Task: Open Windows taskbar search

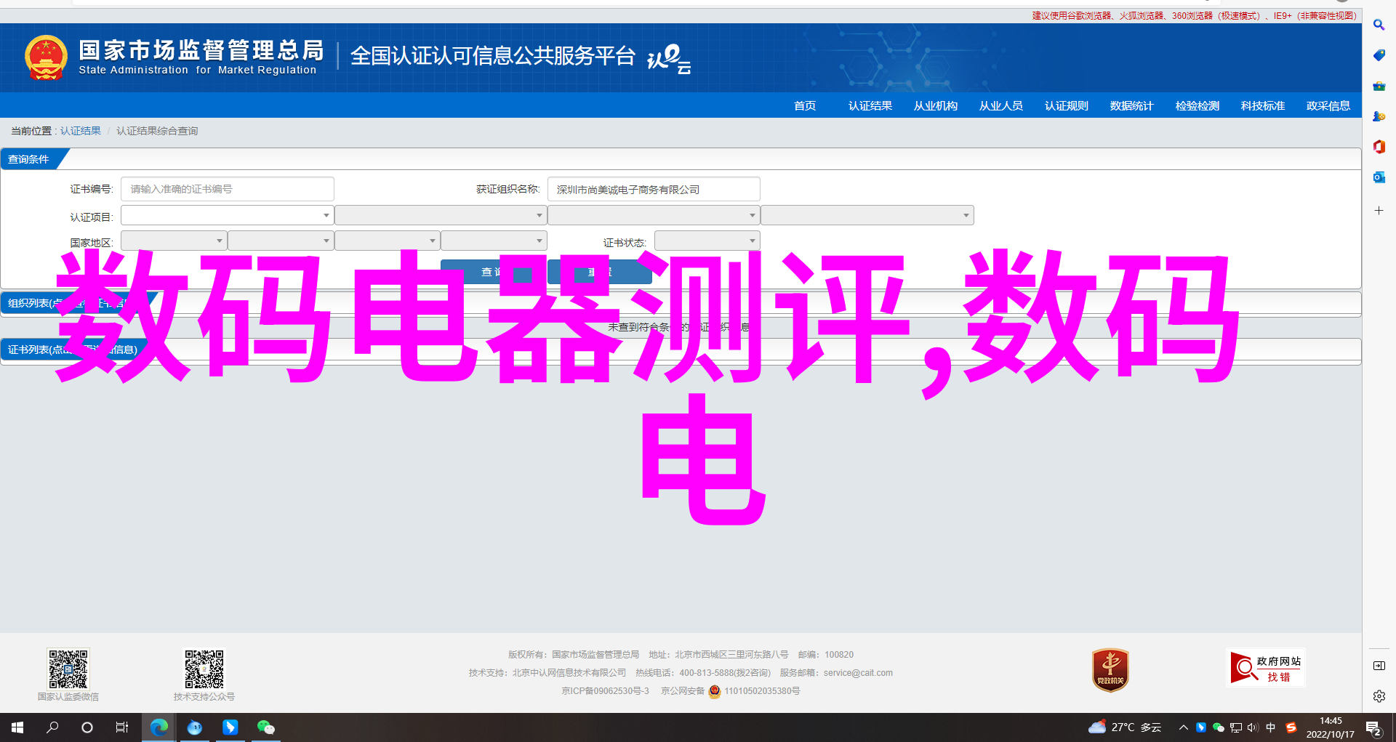Action: 52,727
